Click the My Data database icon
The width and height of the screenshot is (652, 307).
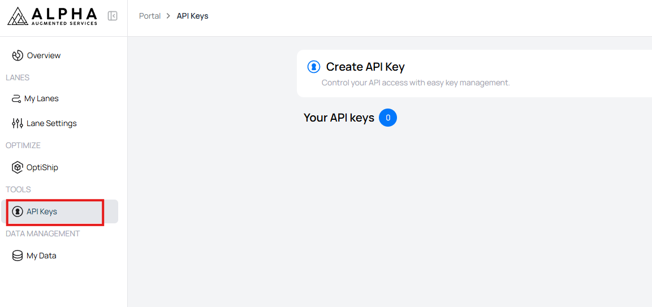pyautogui.click(x=18, y=256)
